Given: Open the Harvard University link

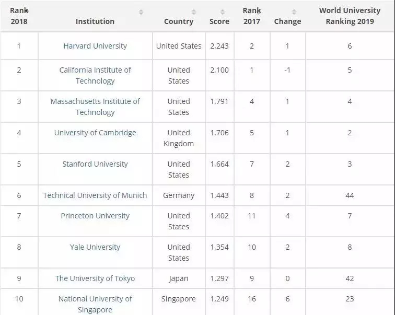Looking at the screenshot, I should tap(95, 46).
